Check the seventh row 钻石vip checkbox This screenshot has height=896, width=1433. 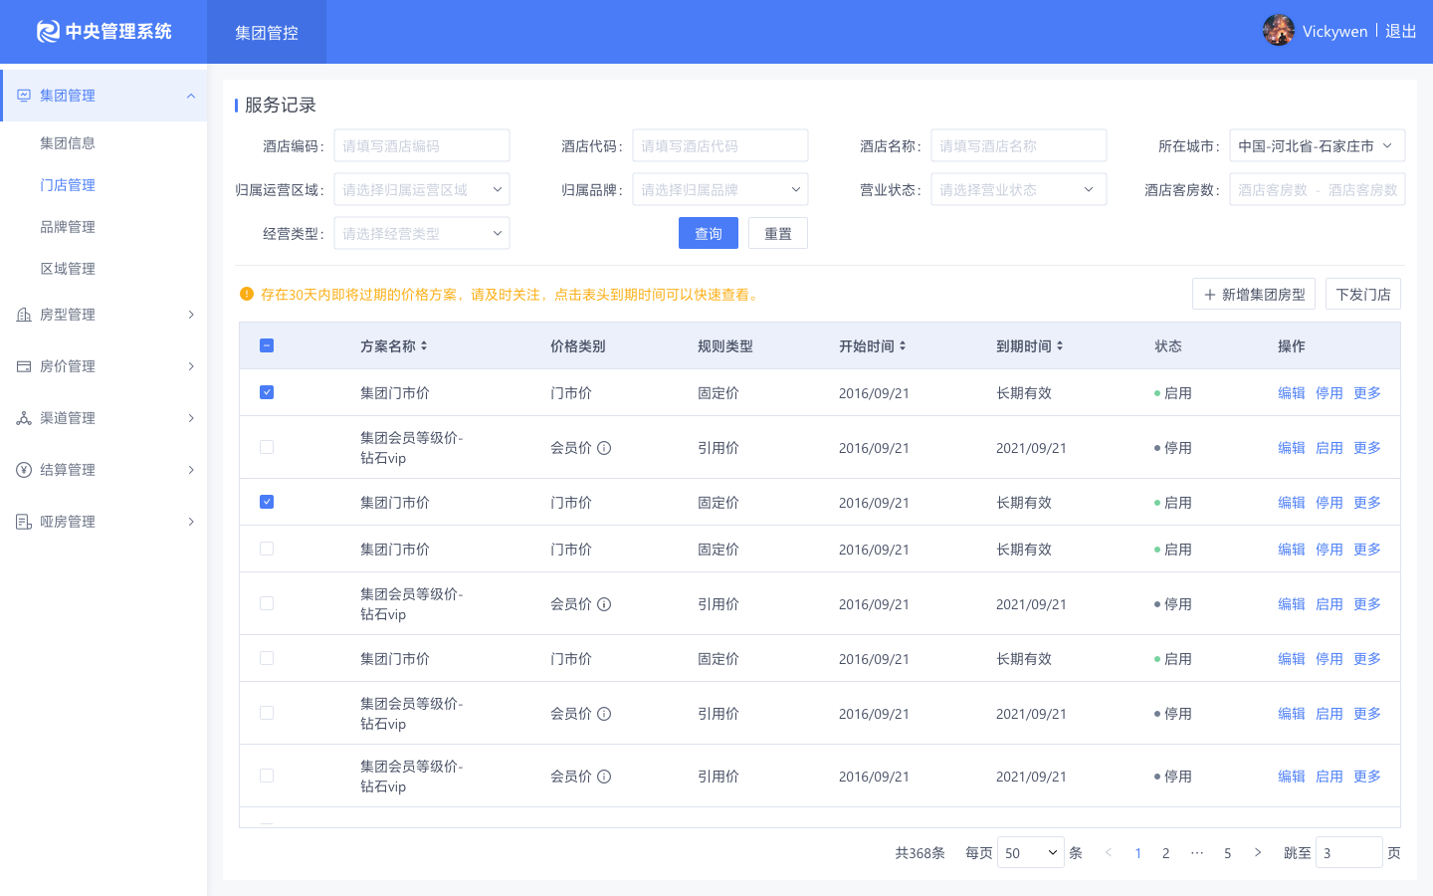point(267,713)
